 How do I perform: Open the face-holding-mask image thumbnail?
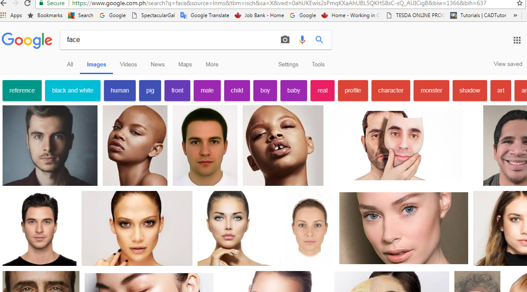(395, 146)
